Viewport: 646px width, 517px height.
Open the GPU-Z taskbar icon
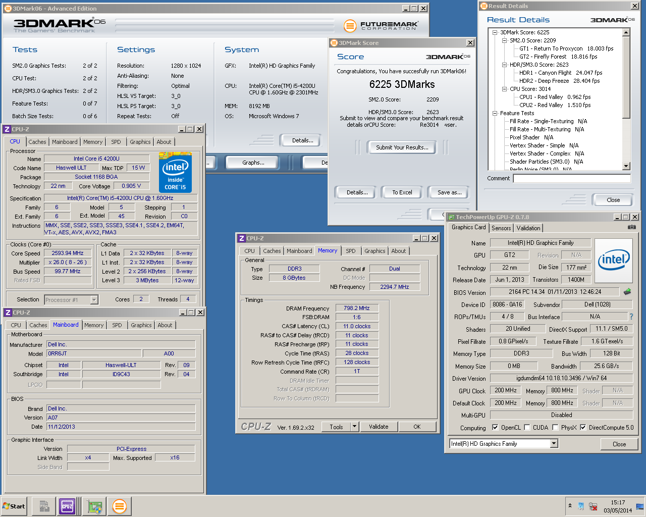pyautogui.click(x=94, y=506)
